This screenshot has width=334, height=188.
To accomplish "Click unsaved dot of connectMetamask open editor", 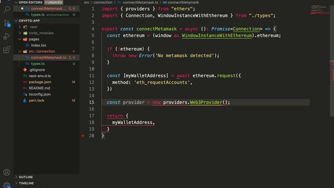I will pos(22,8).
